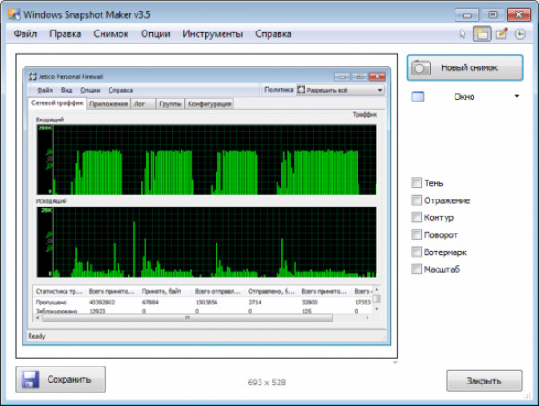Click the edit pencil toolbar icon
This screenshot has height=406, width=539.
point(501,33)
